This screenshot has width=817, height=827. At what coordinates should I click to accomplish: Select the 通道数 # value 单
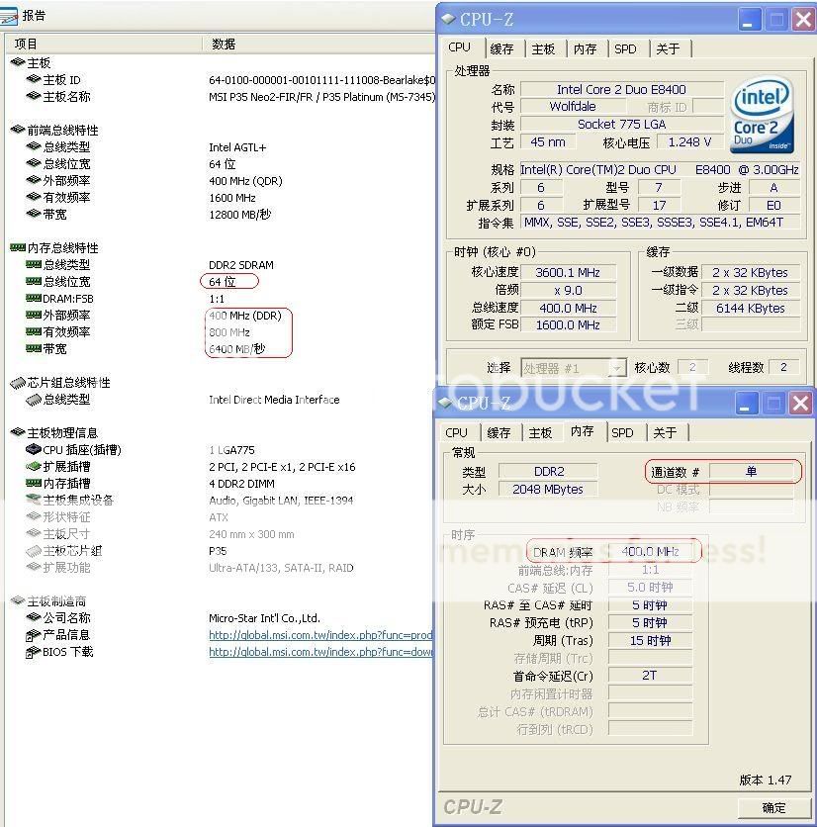click(x=751, y=472)
